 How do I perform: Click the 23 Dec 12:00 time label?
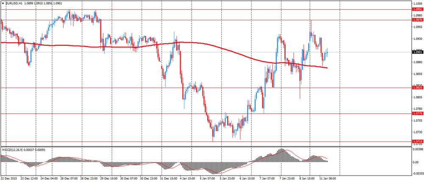click(29, 179)
